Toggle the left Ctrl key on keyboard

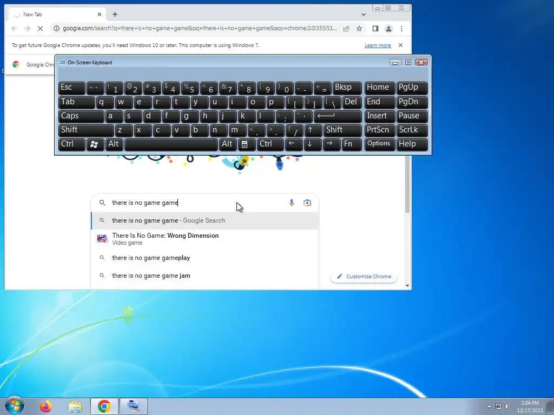pyautogui.click(x=72, y=144)
